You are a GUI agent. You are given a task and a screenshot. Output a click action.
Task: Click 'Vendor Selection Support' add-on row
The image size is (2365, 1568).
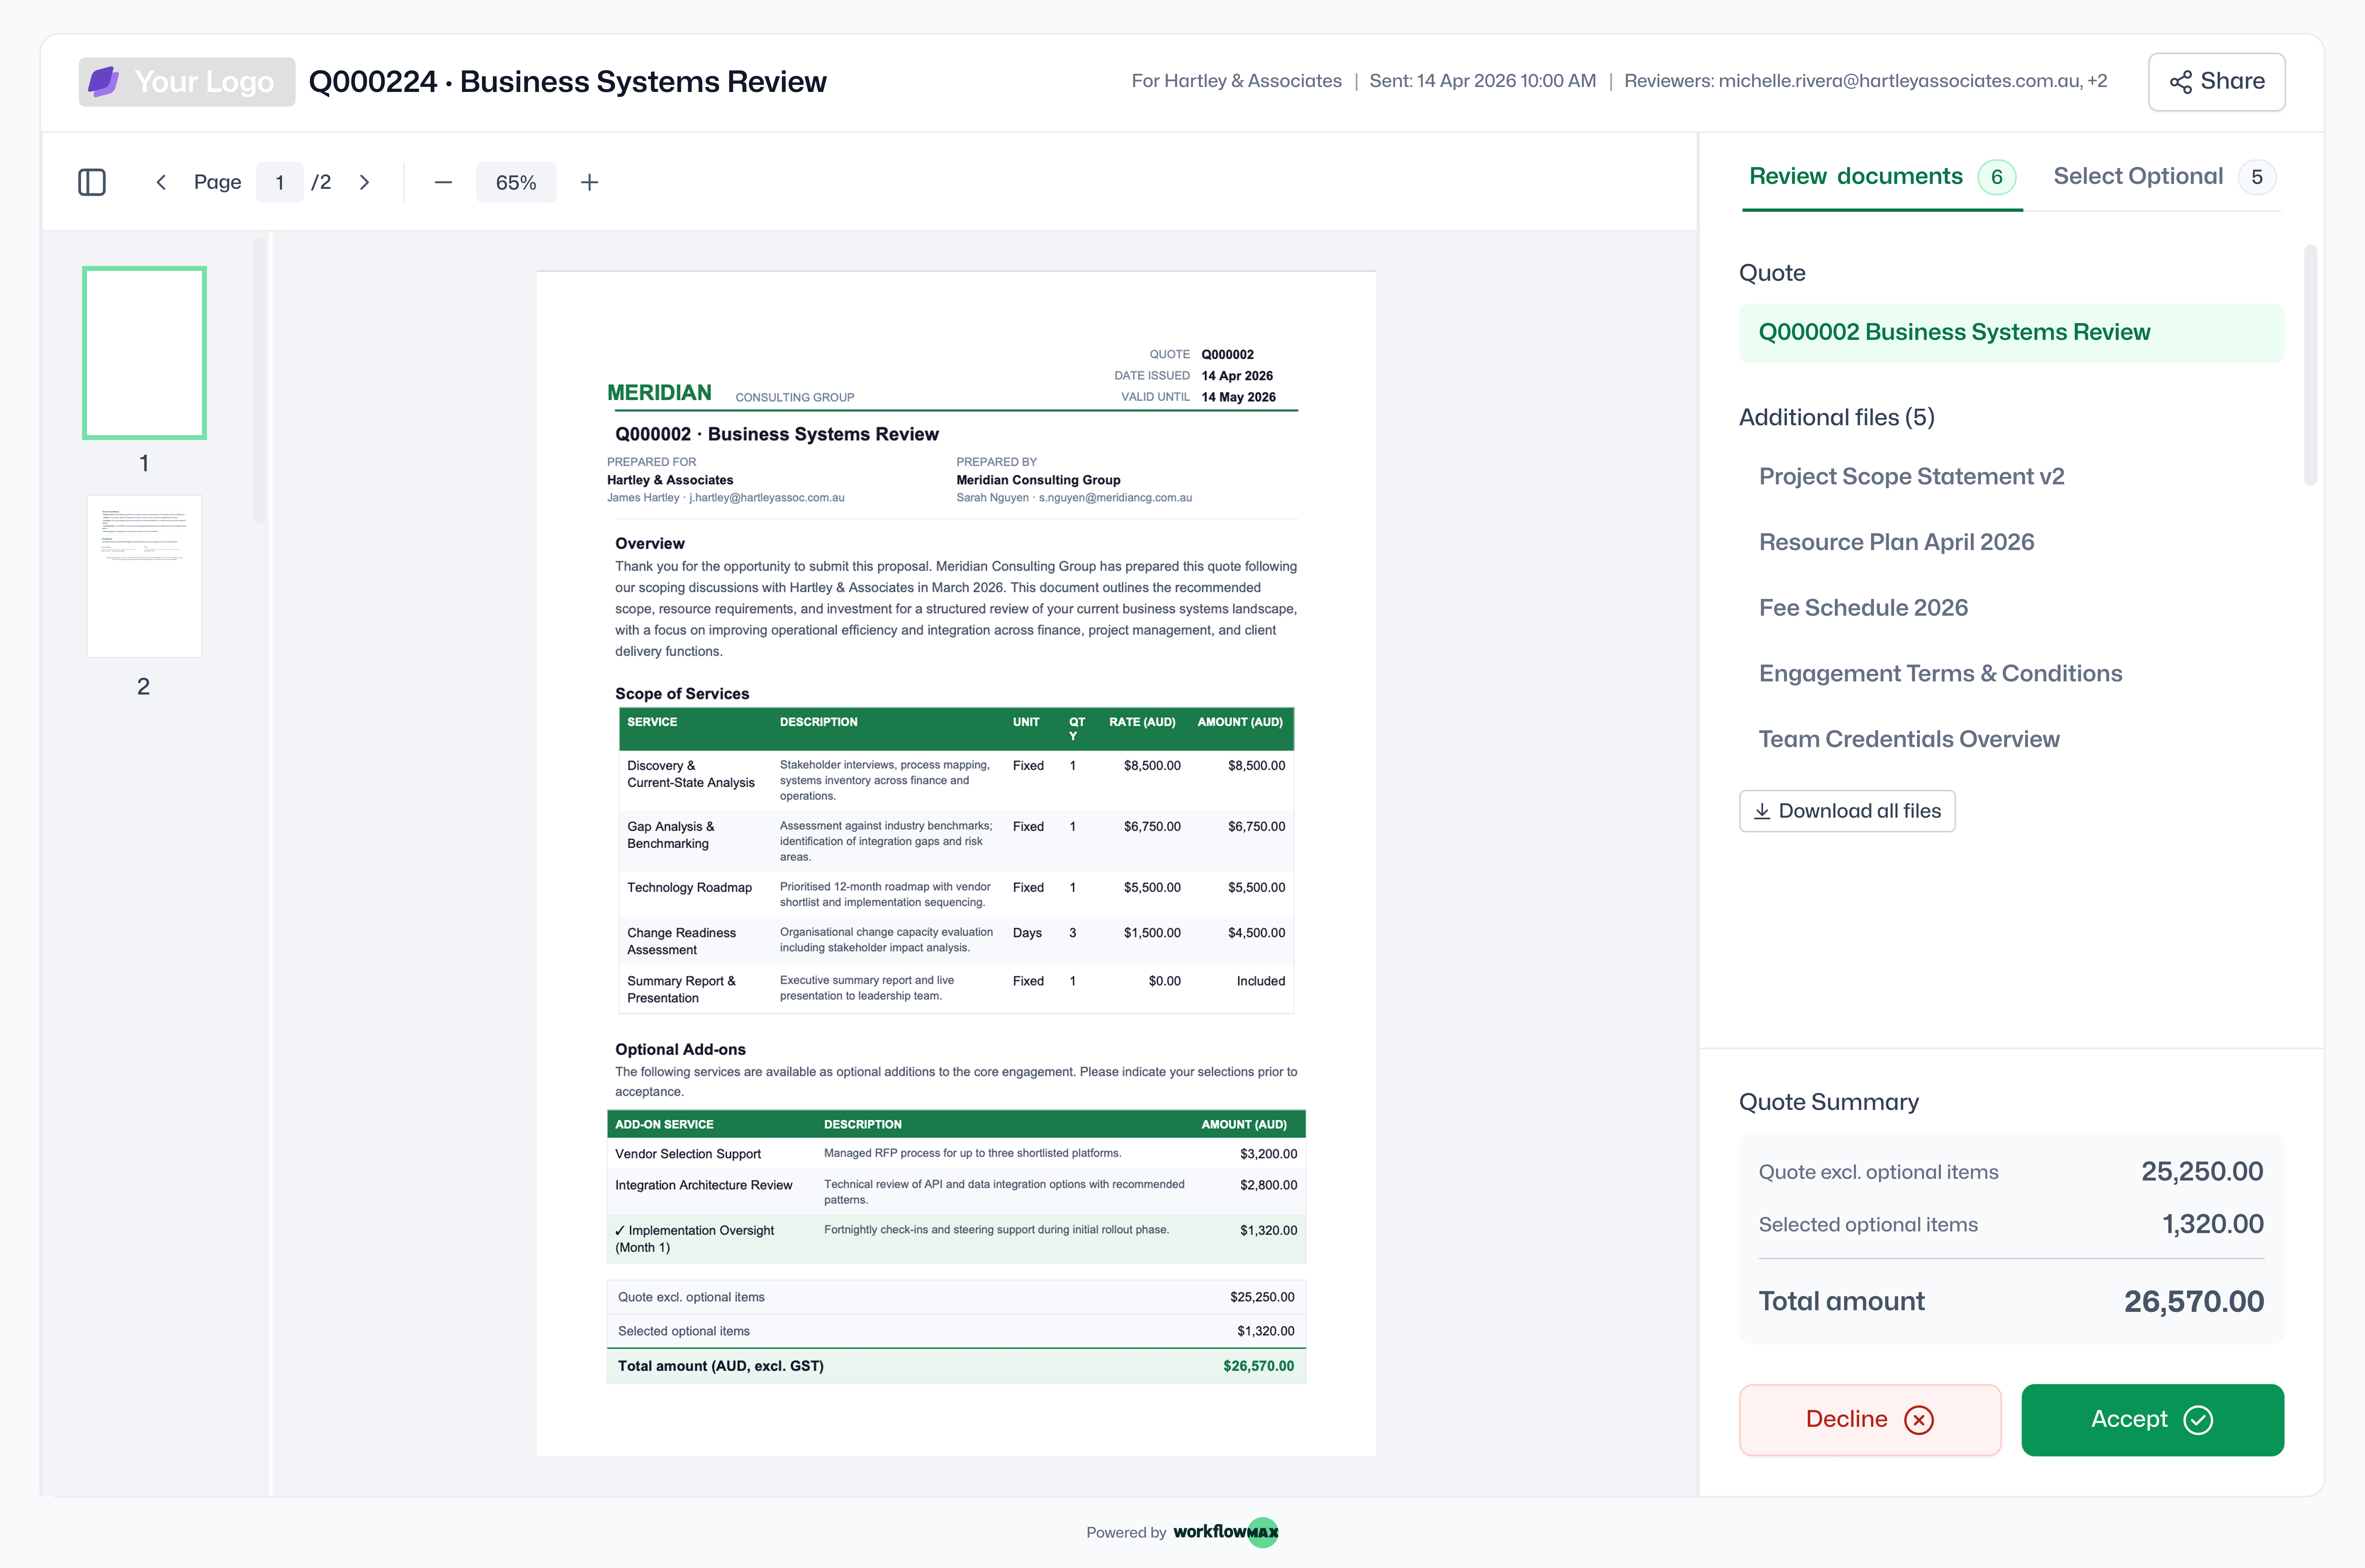pyautogui.click(x=956, y=1154)
